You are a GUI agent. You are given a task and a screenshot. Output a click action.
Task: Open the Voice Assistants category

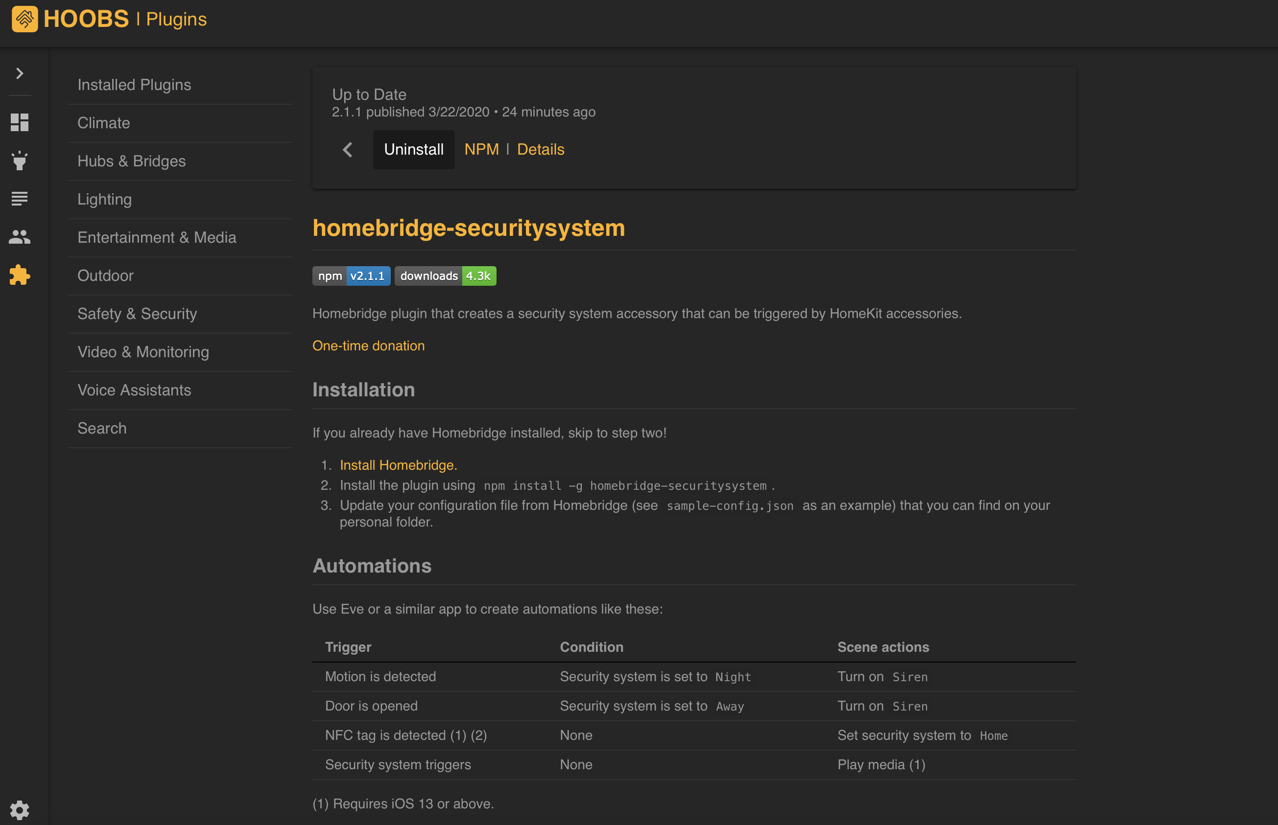(x=134, y=390)
